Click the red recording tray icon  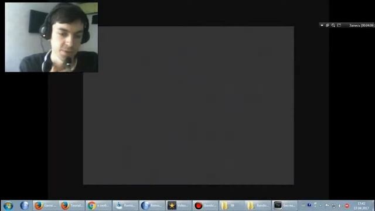click(x=347, y=206)
